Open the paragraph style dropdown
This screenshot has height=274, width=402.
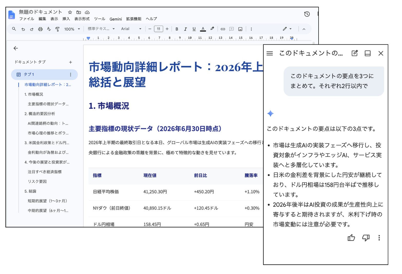click(x=101, y=29)
